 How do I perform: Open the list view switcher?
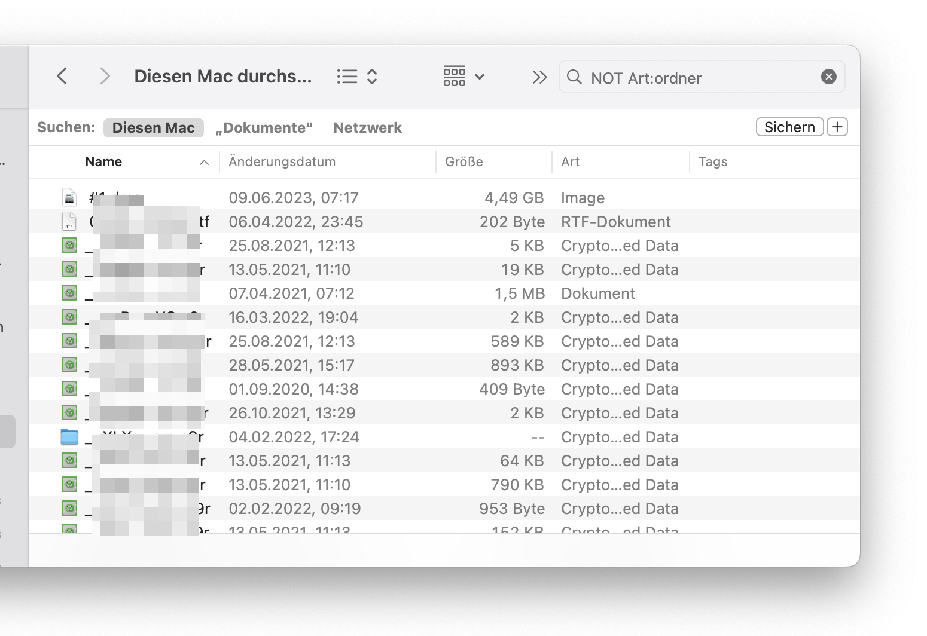tap(356, 77)
